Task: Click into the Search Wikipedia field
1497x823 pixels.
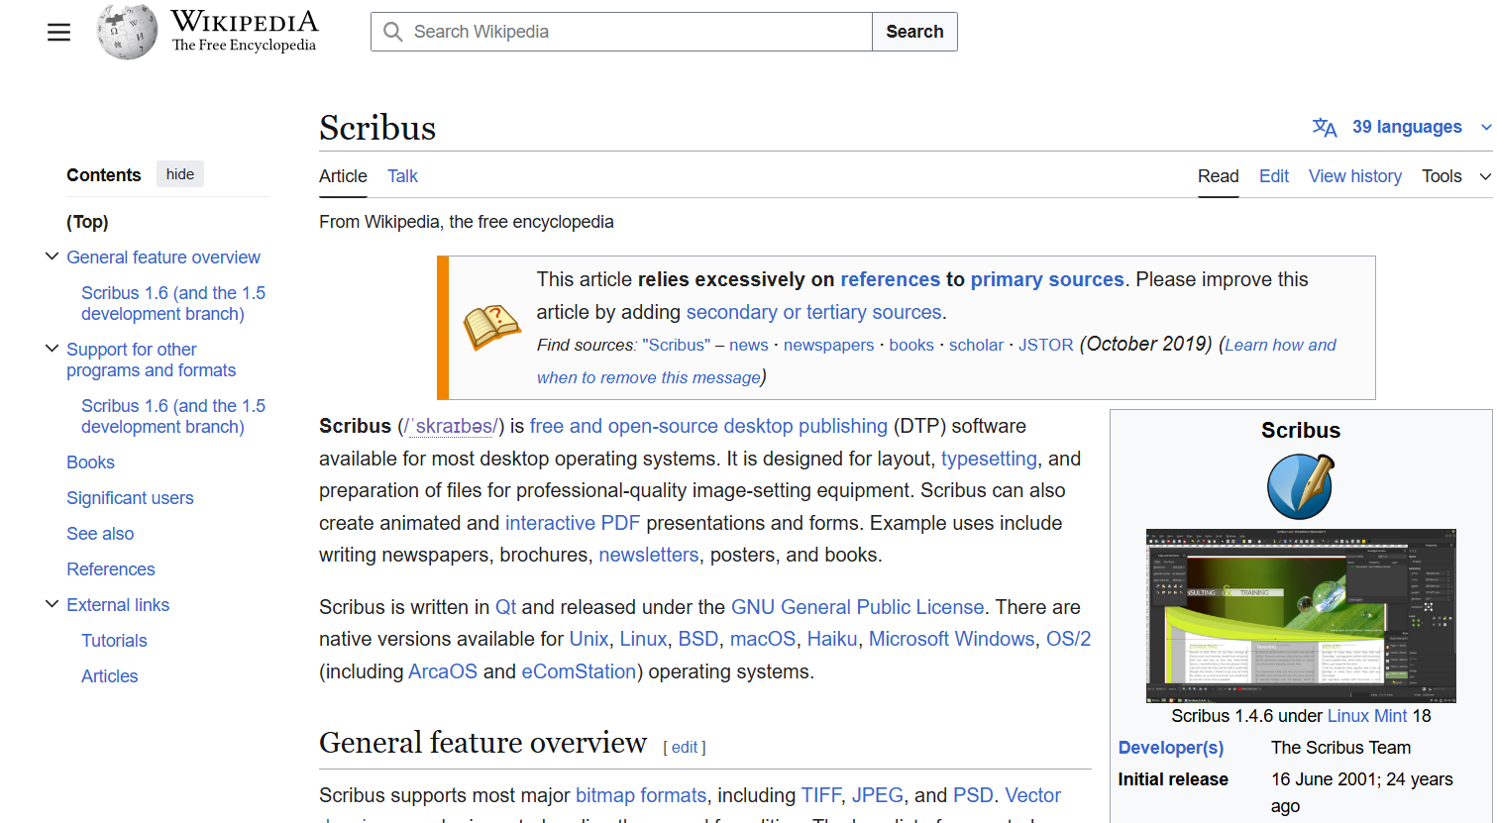Action: [x=634, y=32]
